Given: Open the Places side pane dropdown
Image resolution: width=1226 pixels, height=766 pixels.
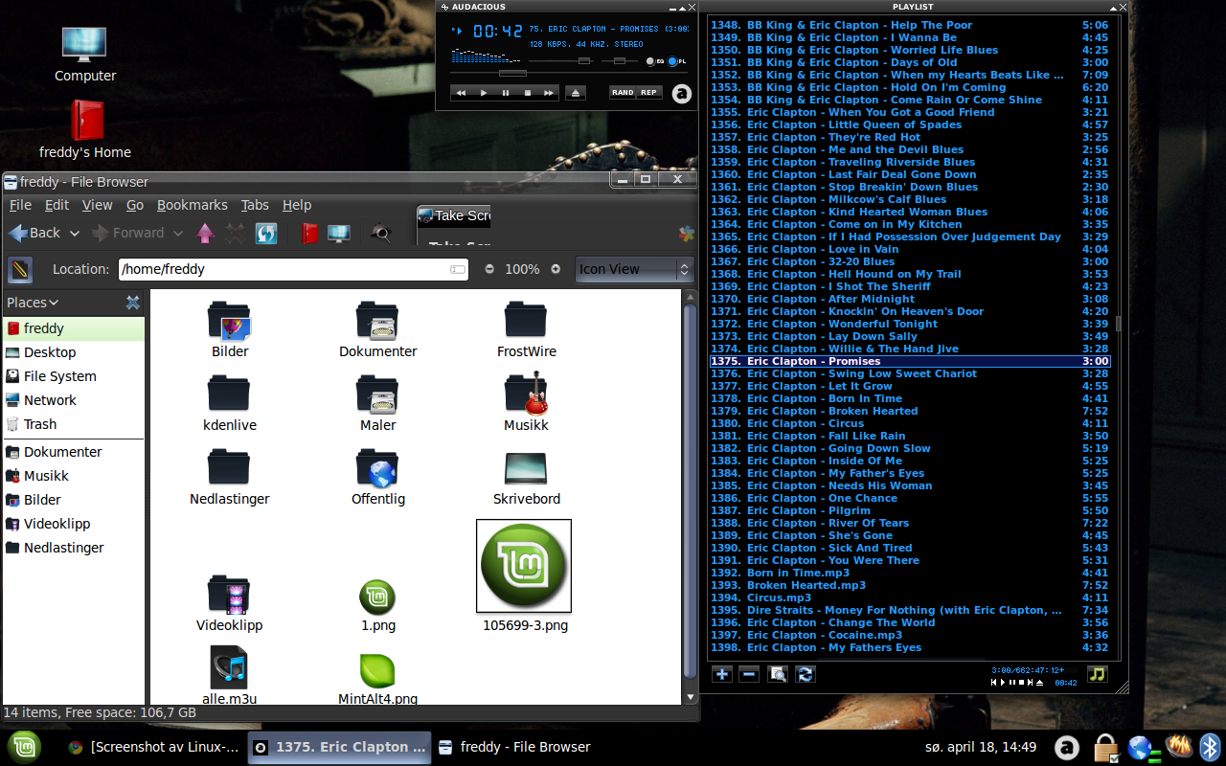Looking at the screenshot, I should (33, 303).
